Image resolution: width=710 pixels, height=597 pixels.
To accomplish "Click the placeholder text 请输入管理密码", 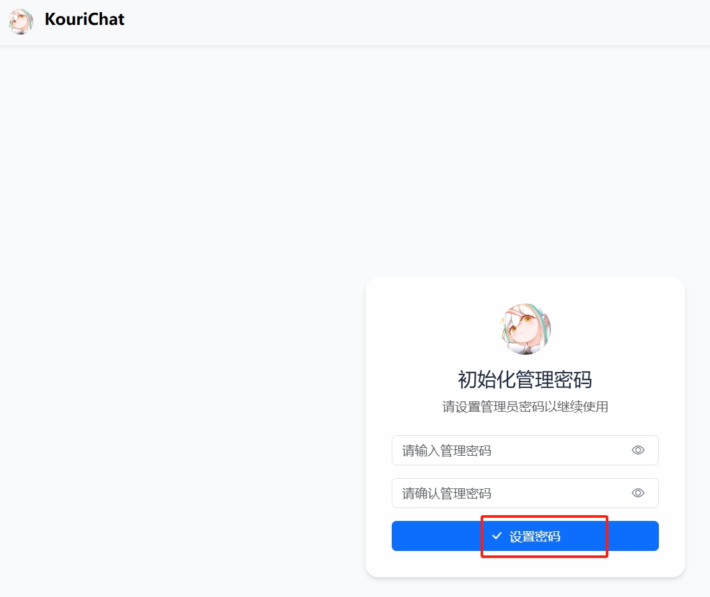I will tap(447, 451).
